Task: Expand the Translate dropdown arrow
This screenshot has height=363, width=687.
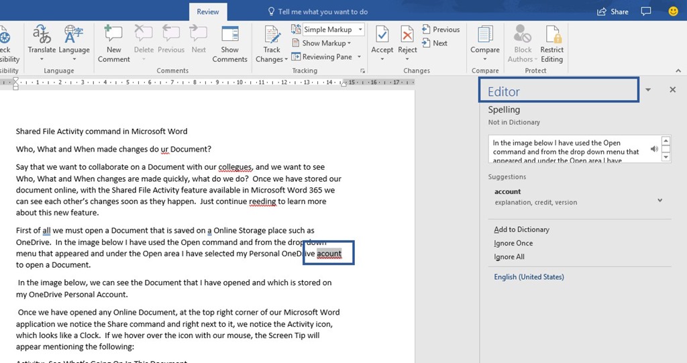Action: [42, 59]
